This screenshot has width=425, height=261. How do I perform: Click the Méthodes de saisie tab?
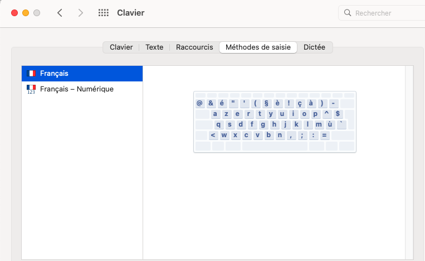click(258, 47)
